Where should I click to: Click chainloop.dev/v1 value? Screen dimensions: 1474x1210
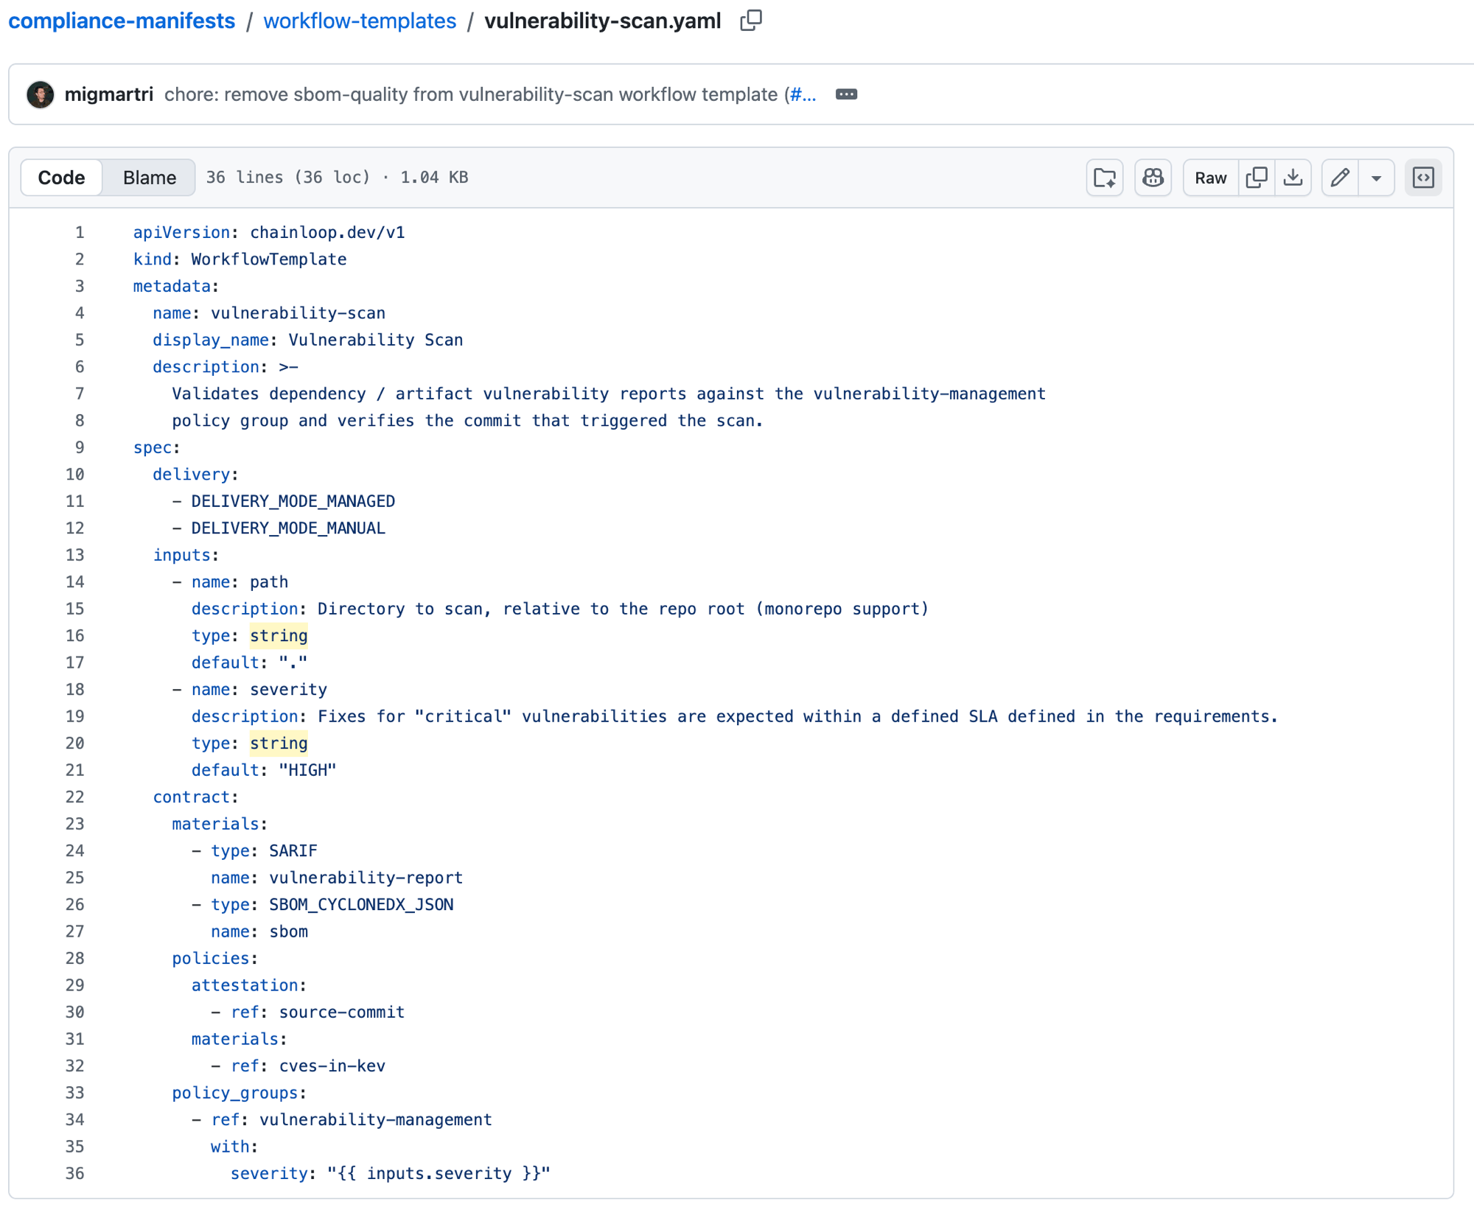click(x=327, y=233)
